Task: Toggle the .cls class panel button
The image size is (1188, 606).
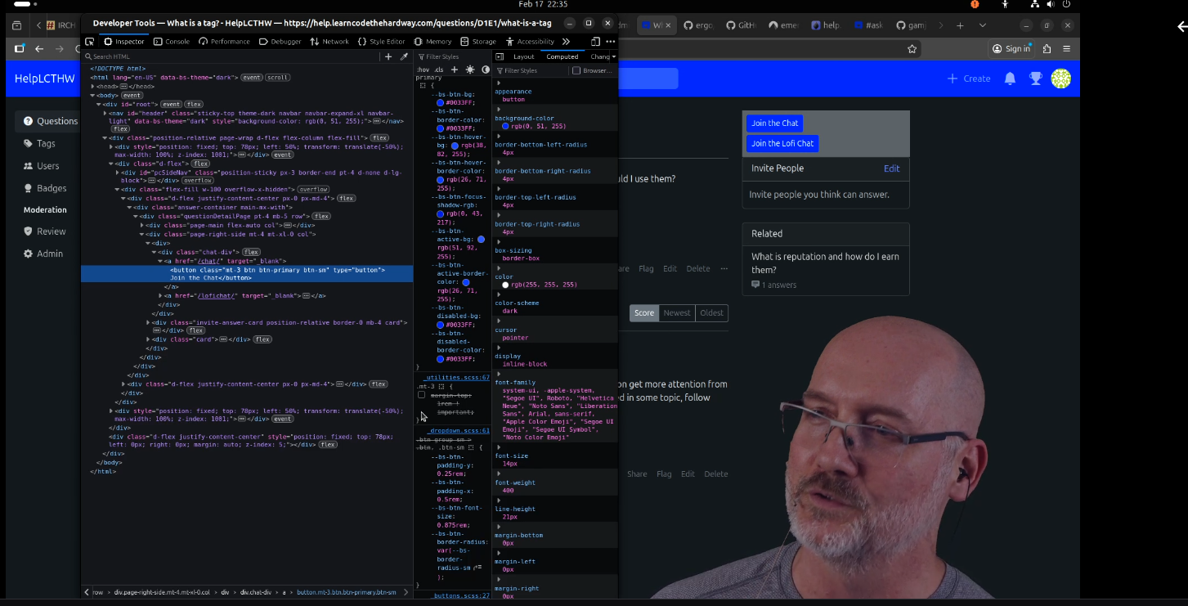Action: [439, 70]
